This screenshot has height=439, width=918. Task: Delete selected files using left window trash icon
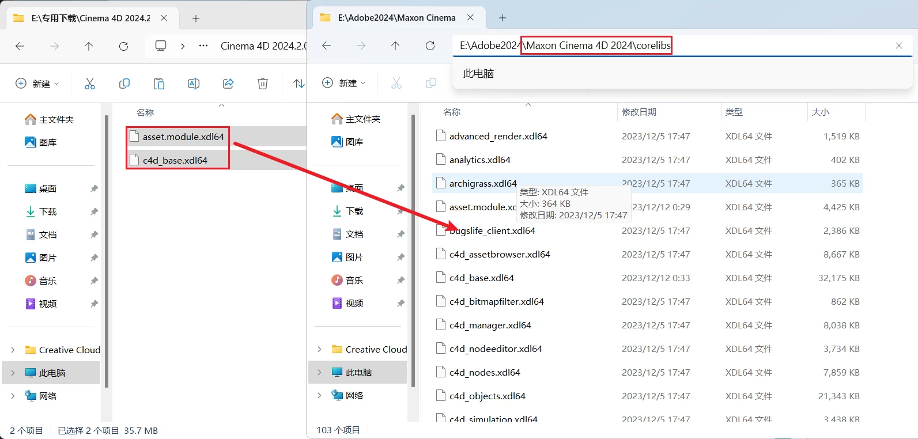tap(263, 84)
